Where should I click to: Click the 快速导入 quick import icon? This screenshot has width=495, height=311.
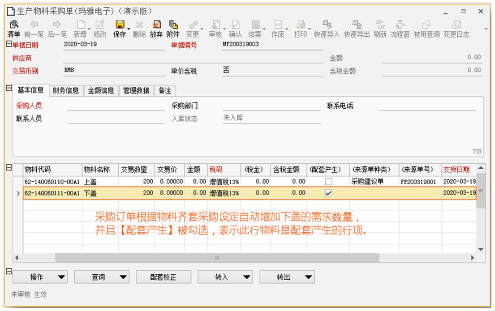(x=327, y=29)
